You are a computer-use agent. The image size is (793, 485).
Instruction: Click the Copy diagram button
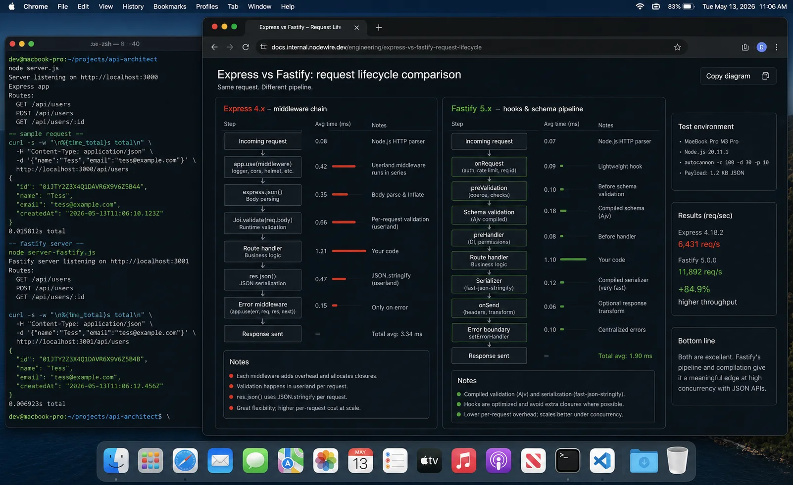tap(738, 76)
